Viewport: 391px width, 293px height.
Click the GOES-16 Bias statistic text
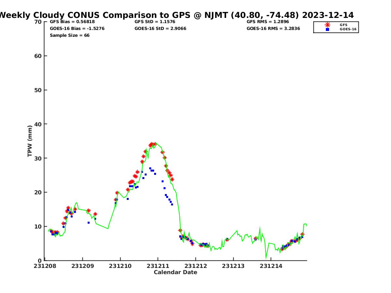[x=77, y=29]
